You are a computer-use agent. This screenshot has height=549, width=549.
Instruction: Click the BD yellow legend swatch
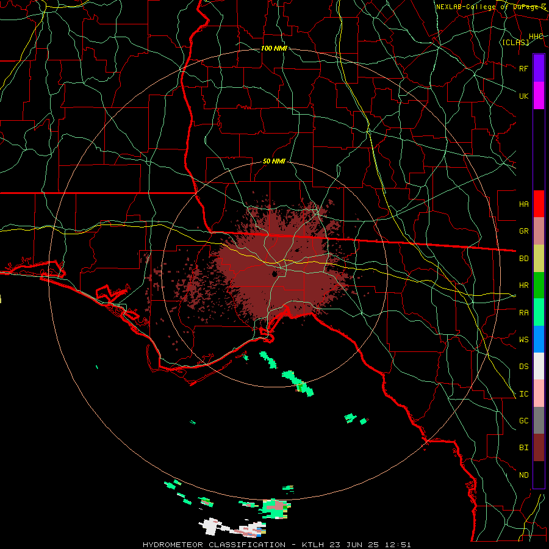539,258
